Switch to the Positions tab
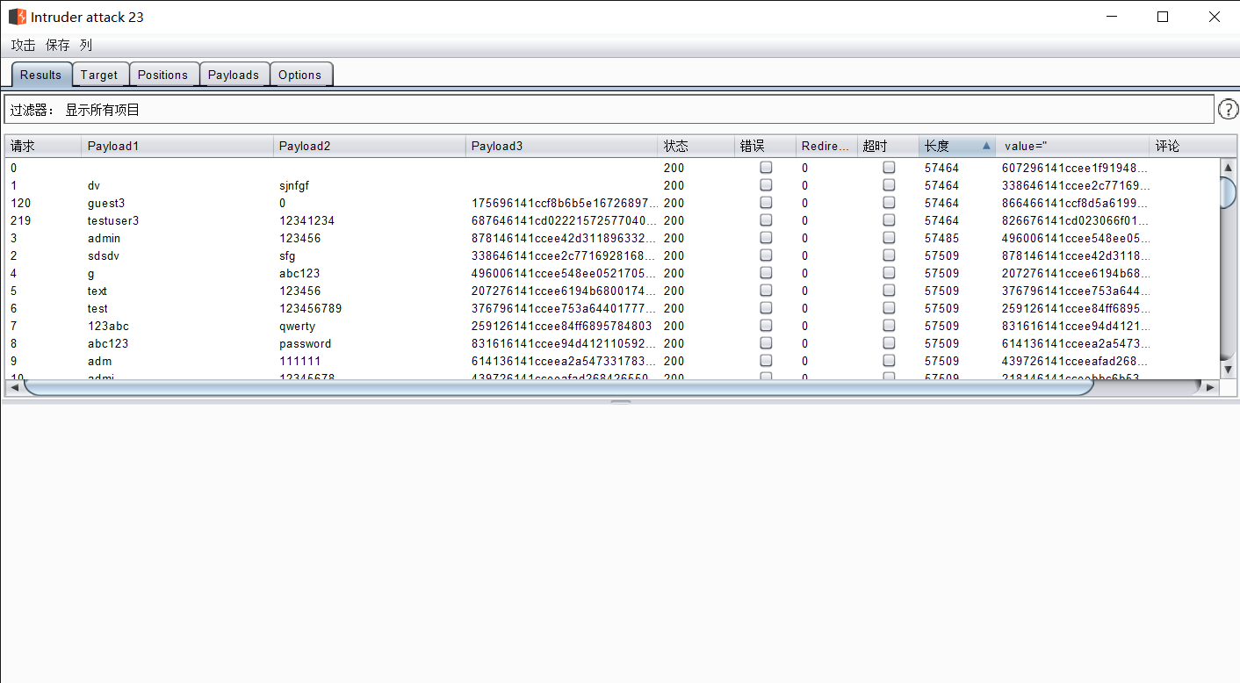This screenshot has width=1240, height=683. (162, 75)
